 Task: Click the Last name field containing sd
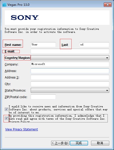(x=94, y=45)
